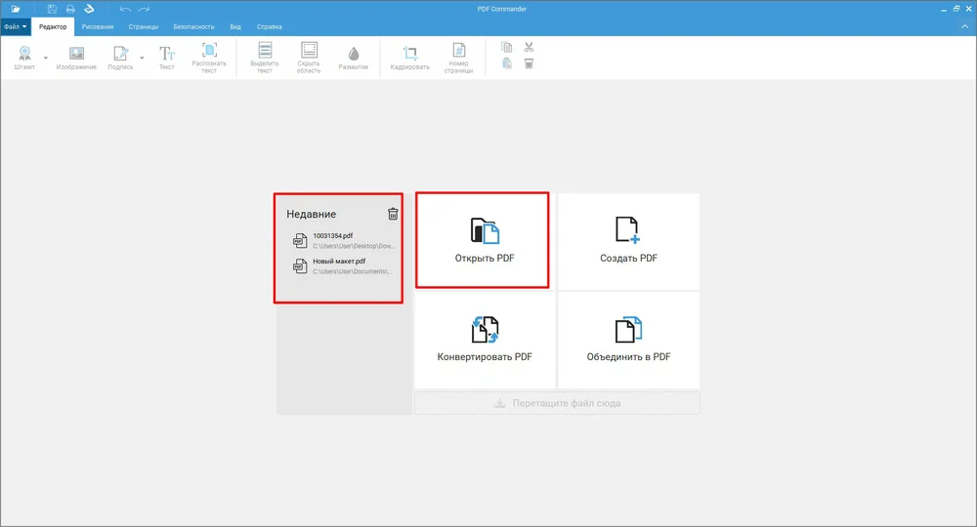The width and height of the screenshot is (977, 527).
Task: Minimize the PDF Commander window
Action: (x=944, y=9)
